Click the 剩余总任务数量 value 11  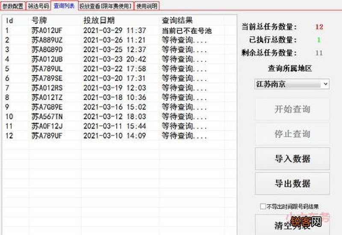point(319,53)
